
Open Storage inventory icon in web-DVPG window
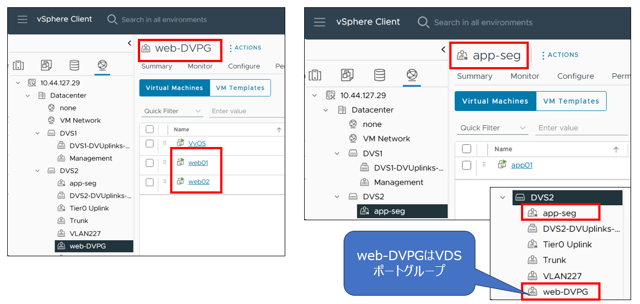(x=75, y=65)
